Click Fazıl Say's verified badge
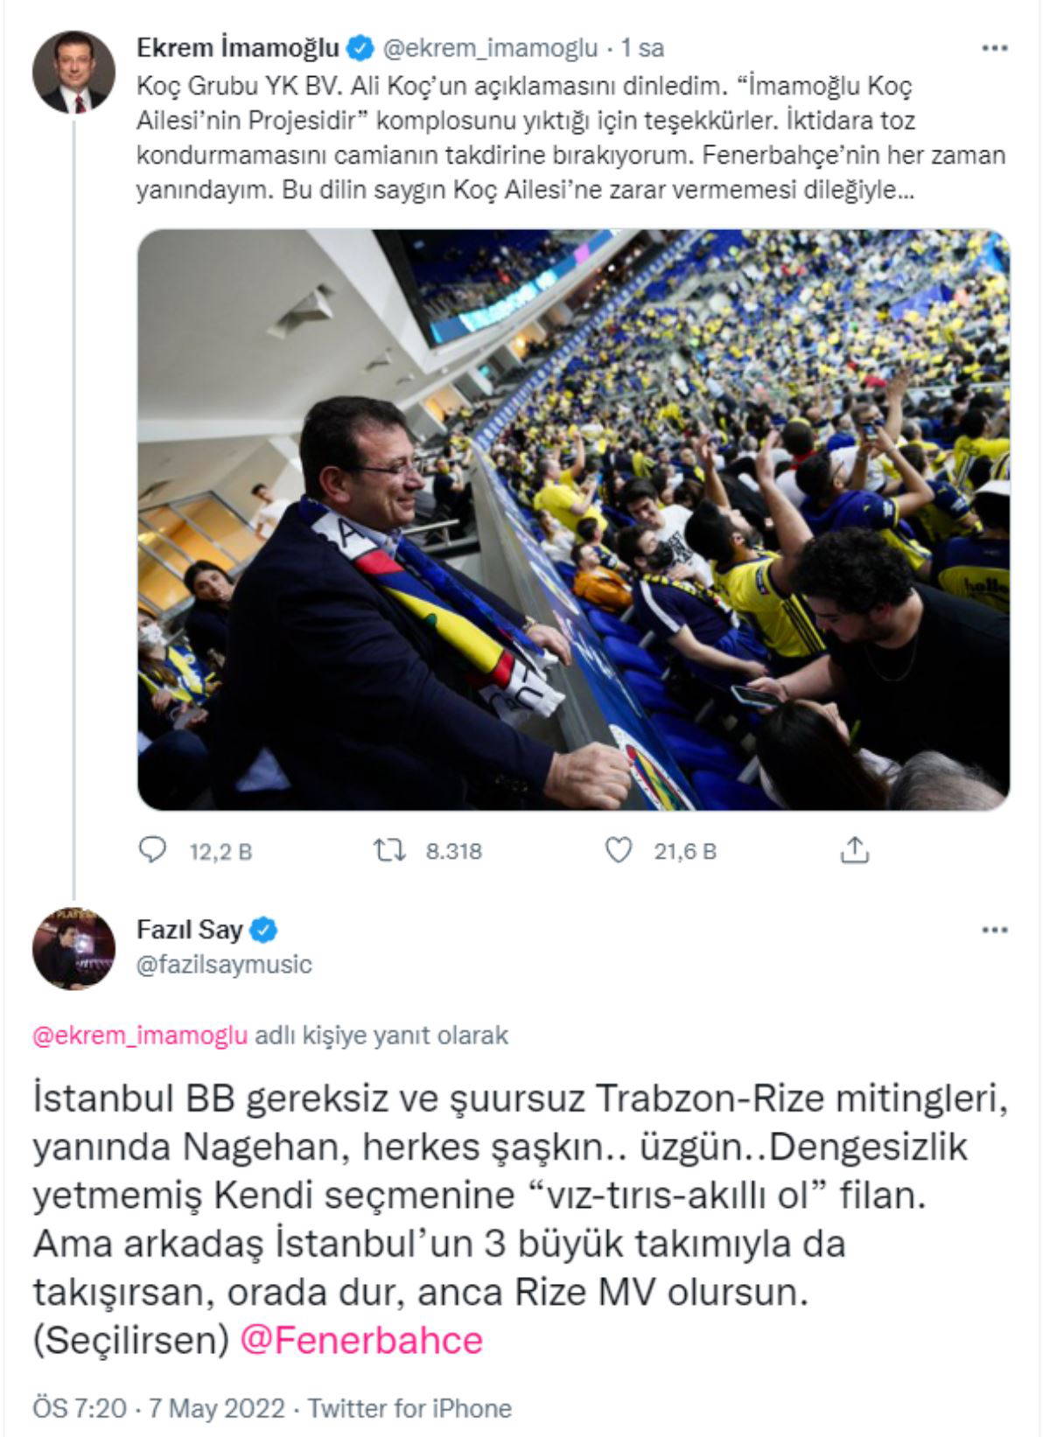This screenshot has height=1437, width=1050. 264,930
